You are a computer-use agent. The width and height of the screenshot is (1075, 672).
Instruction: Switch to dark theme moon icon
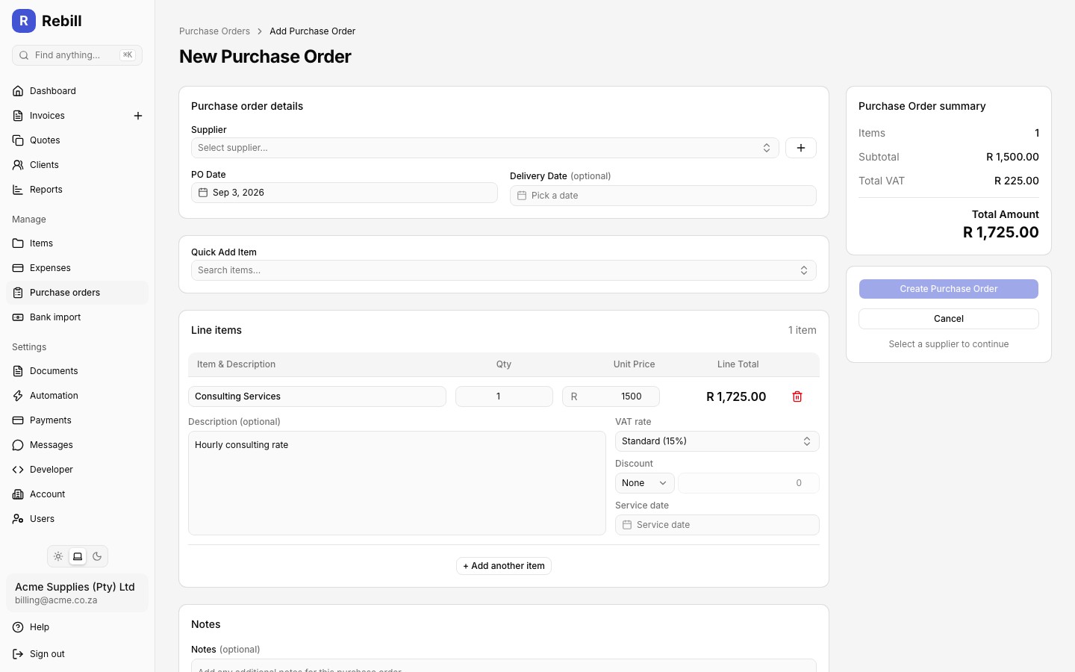(97, 556)
